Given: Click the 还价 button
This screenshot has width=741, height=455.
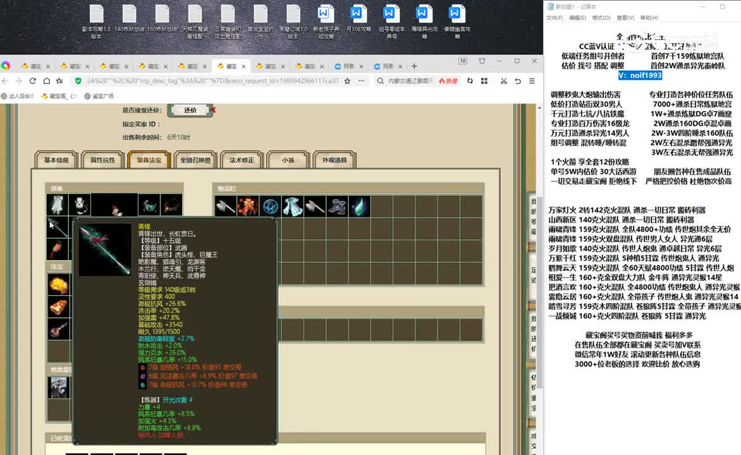Looking at the screenshot, I should [x=190, y=110].
